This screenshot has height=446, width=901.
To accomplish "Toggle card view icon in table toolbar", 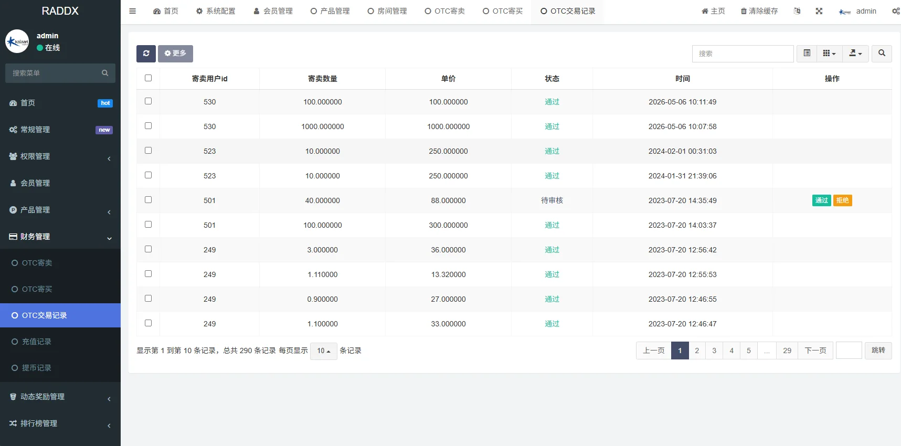I will (807, 54).
